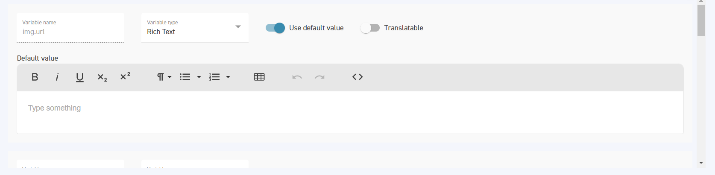Toggle italic text style
Screen dimensions: 715x175
point(57,77)
